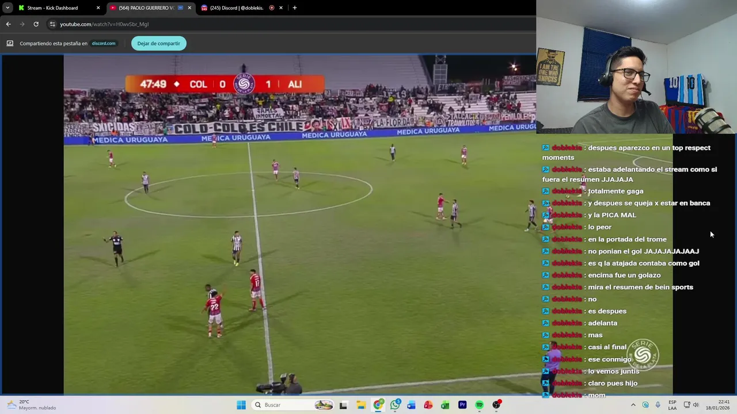This screenshot has width=737, height=414.
Task: Open the weather widget showing 20°C
Action: 32,405
